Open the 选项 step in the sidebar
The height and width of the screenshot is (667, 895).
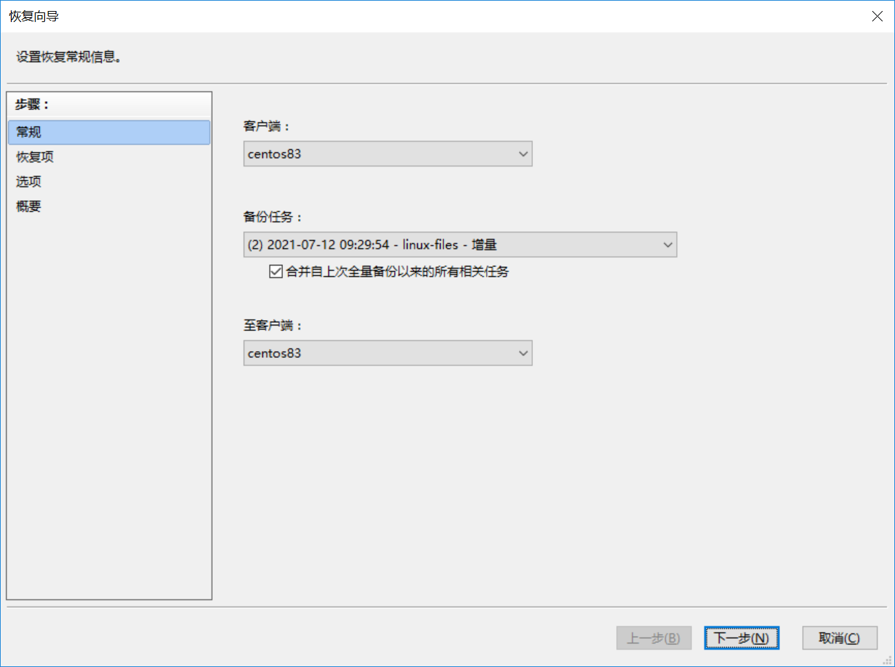pos(29,182)
